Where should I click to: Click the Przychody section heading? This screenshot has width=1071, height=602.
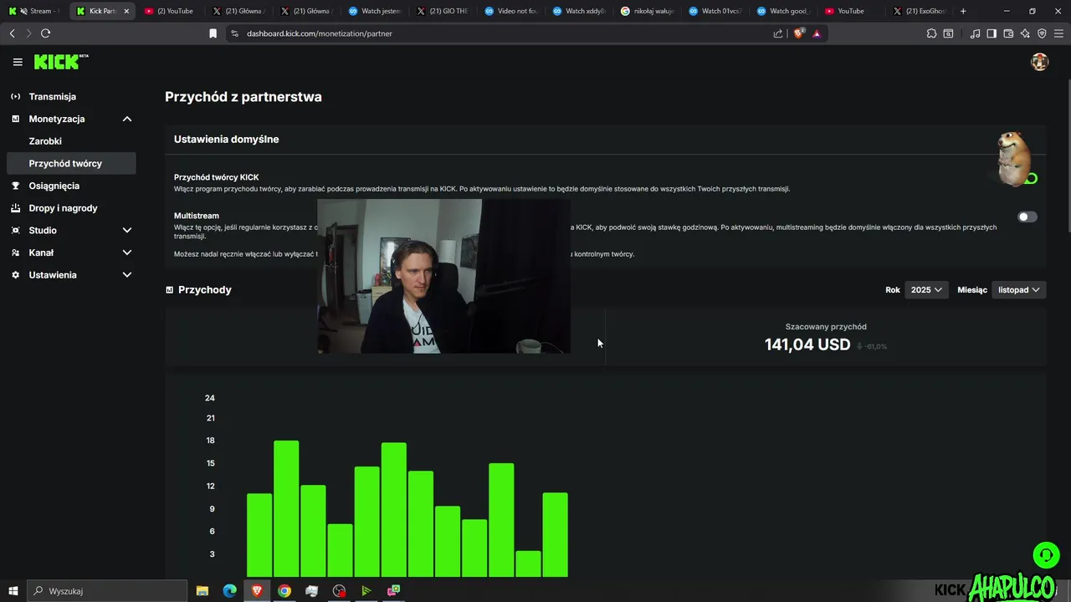(x=204, y=290)
